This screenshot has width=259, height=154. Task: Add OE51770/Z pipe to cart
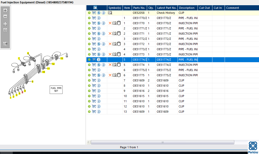94,18
